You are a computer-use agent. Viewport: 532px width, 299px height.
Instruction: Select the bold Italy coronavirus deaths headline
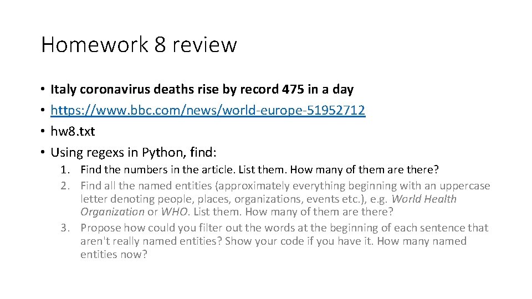[x=202, y=90]
